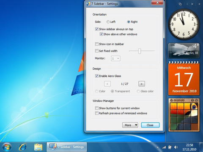Click the network signal tray icon

tap(164, 147)
